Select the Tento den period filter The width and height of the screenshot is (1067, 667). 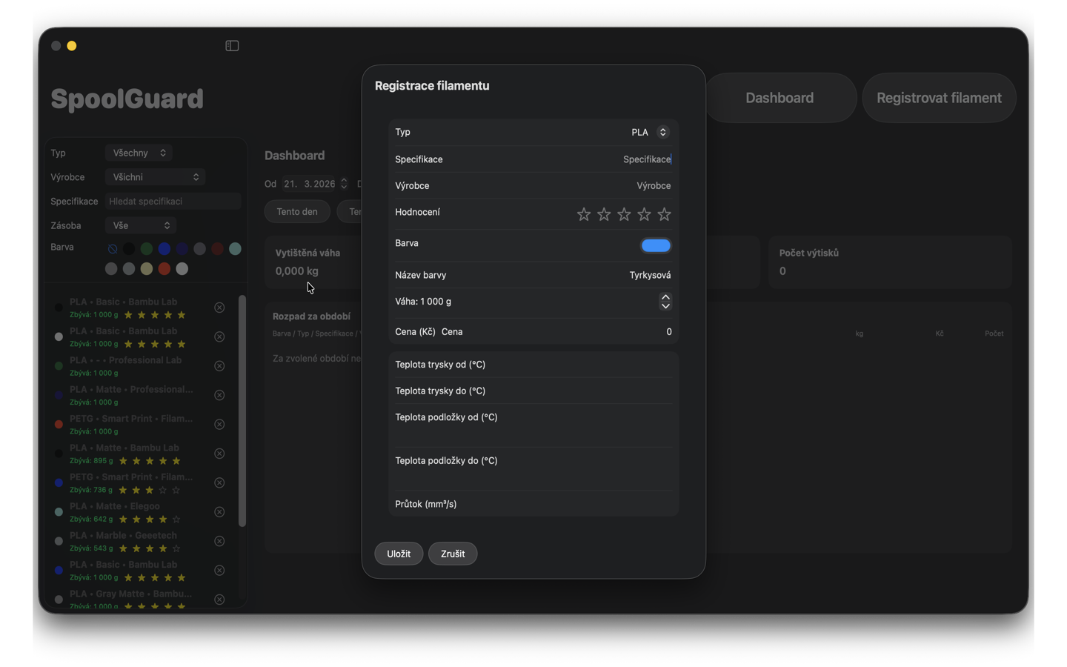click(296, 211)
